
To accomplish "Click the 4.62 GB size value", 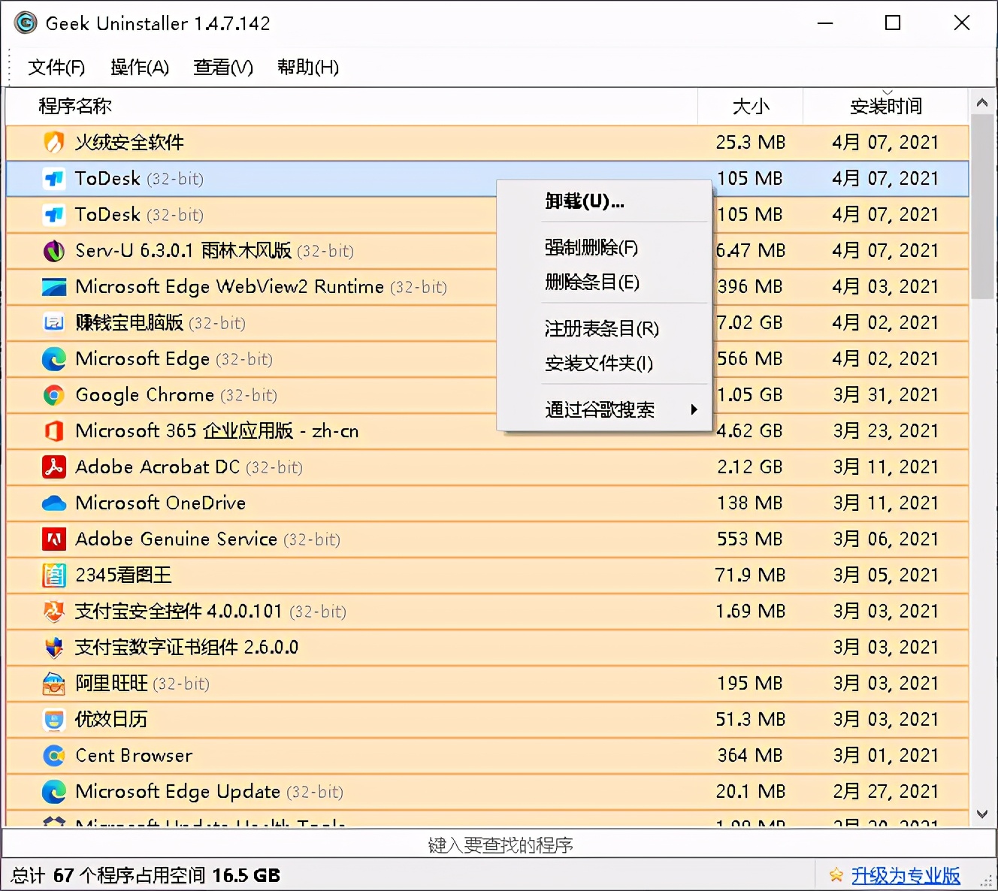I will 750,430.
